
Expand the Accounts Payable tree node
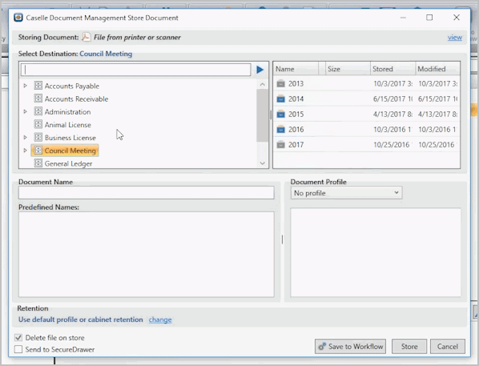click(26, 86)
